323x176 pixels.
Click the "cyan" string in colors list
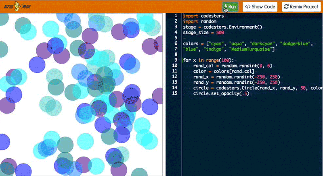pyautogui.click(x=214, y=43)
